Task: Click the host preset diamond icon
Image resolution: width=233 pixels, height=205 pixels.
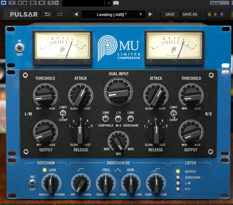Action: pyautogui.click(x=109, y=3)
